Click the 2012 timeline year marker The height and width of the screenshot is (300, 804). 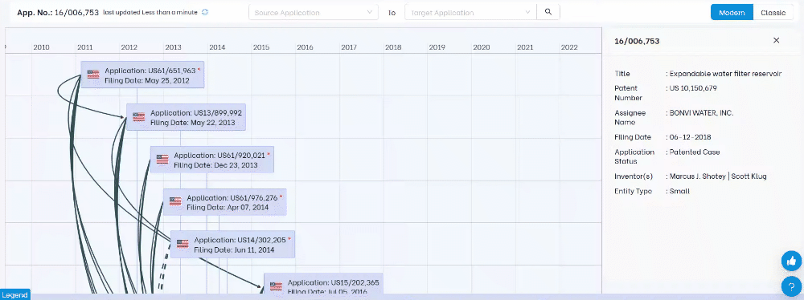pos(129,47)
